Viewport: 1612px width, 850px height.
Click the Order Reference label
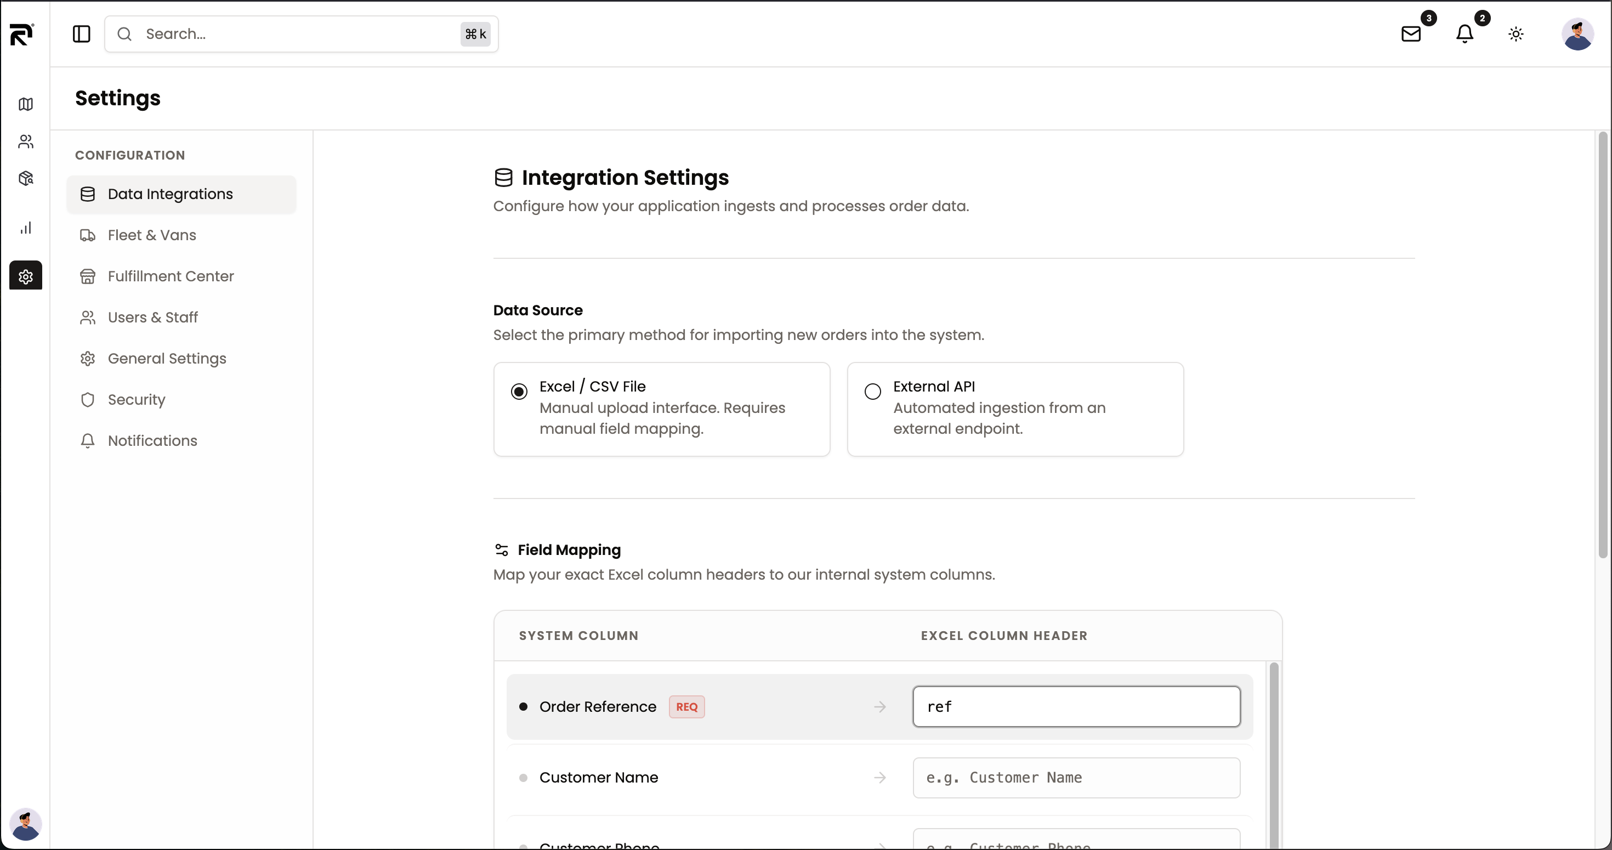598,707
